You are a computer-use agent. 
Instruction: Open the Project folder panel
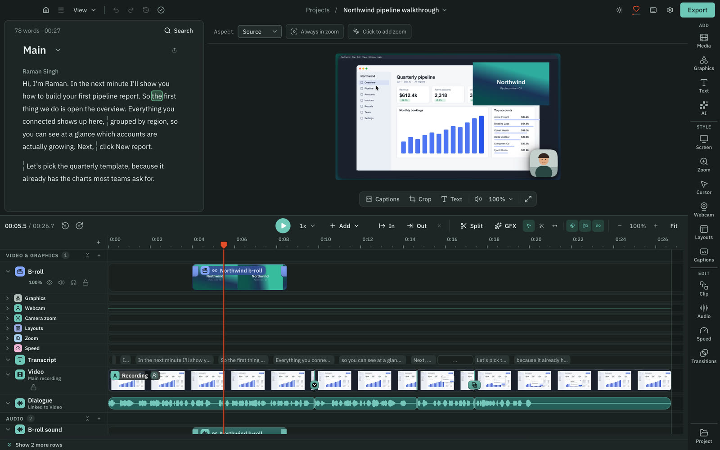704,436
